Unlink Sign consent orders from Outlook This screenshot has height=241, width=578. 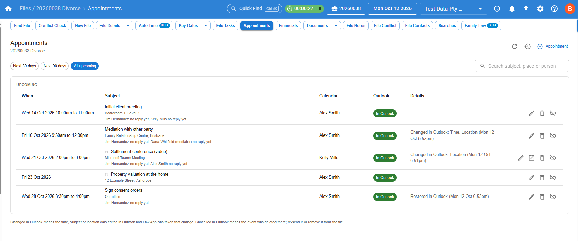[553, 197]
